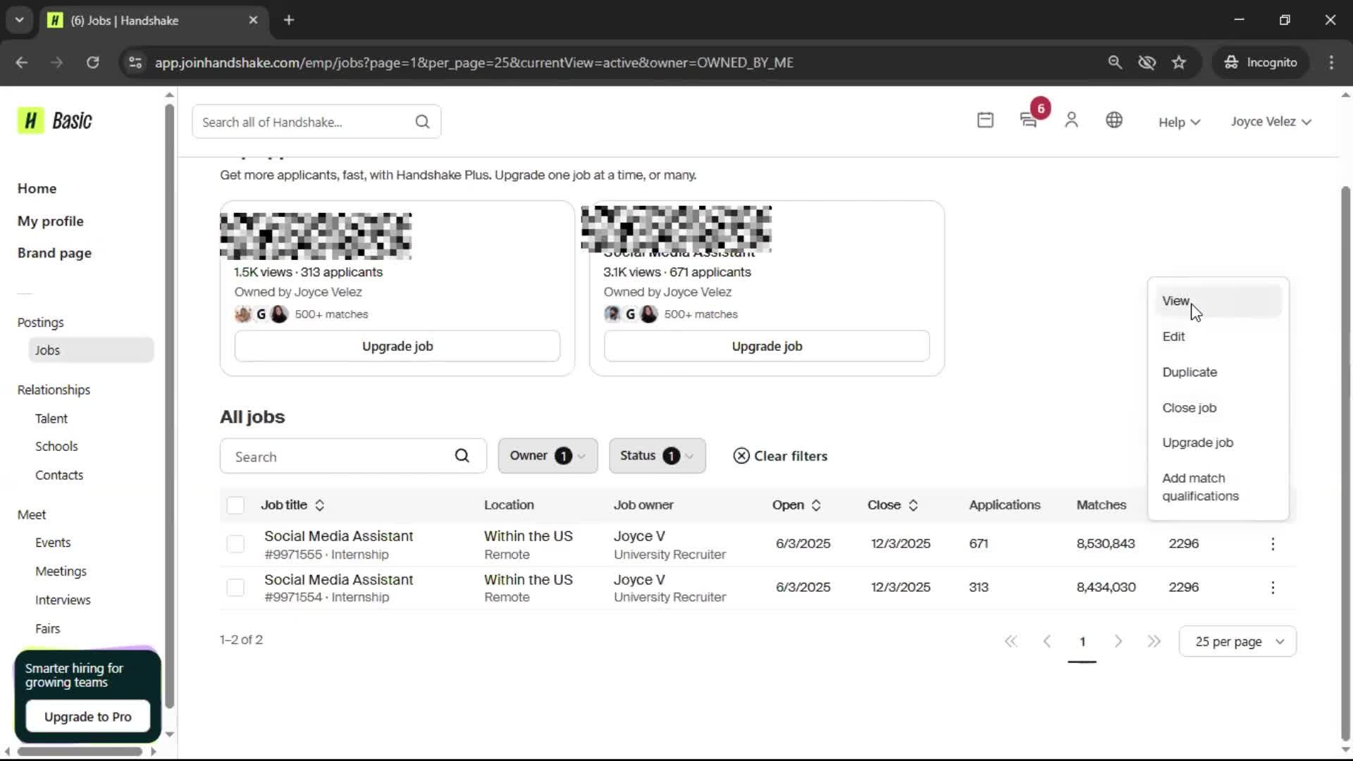Open the Help dropdown menu
This screenshot has height=761, width=1353.
1179,122
